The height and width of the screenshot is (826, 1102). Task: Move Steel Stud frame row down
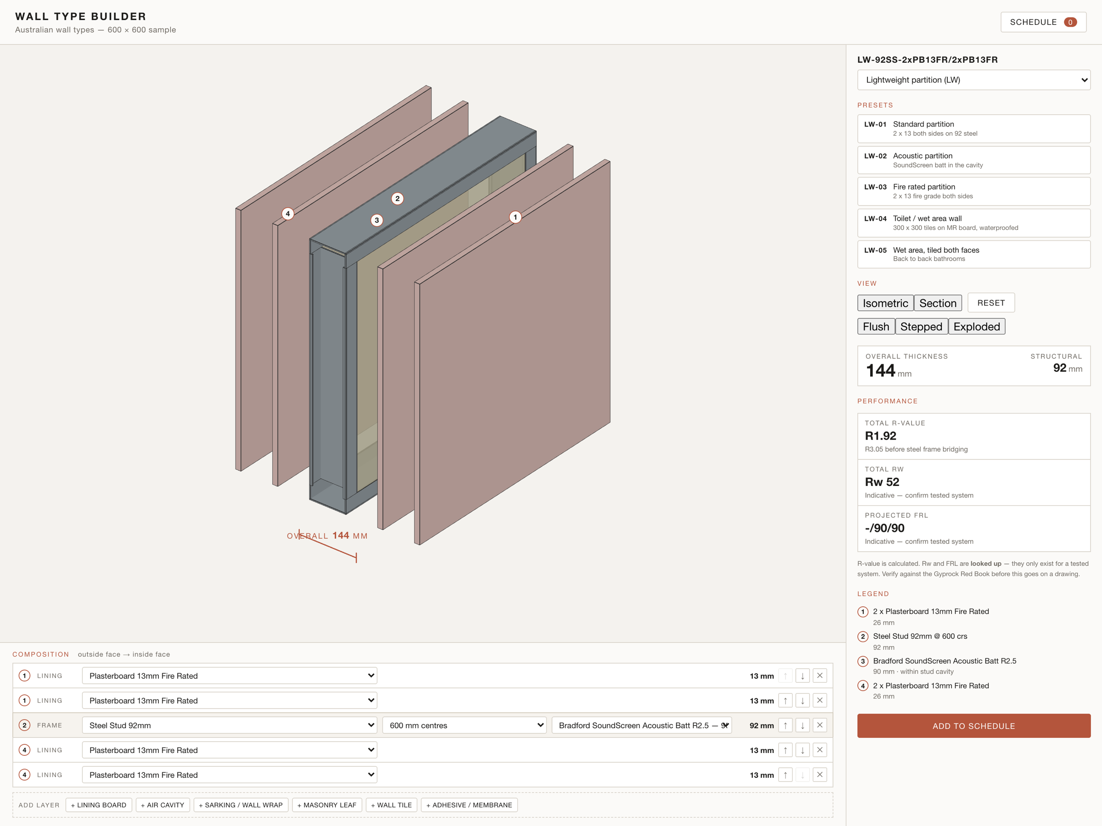802,726
